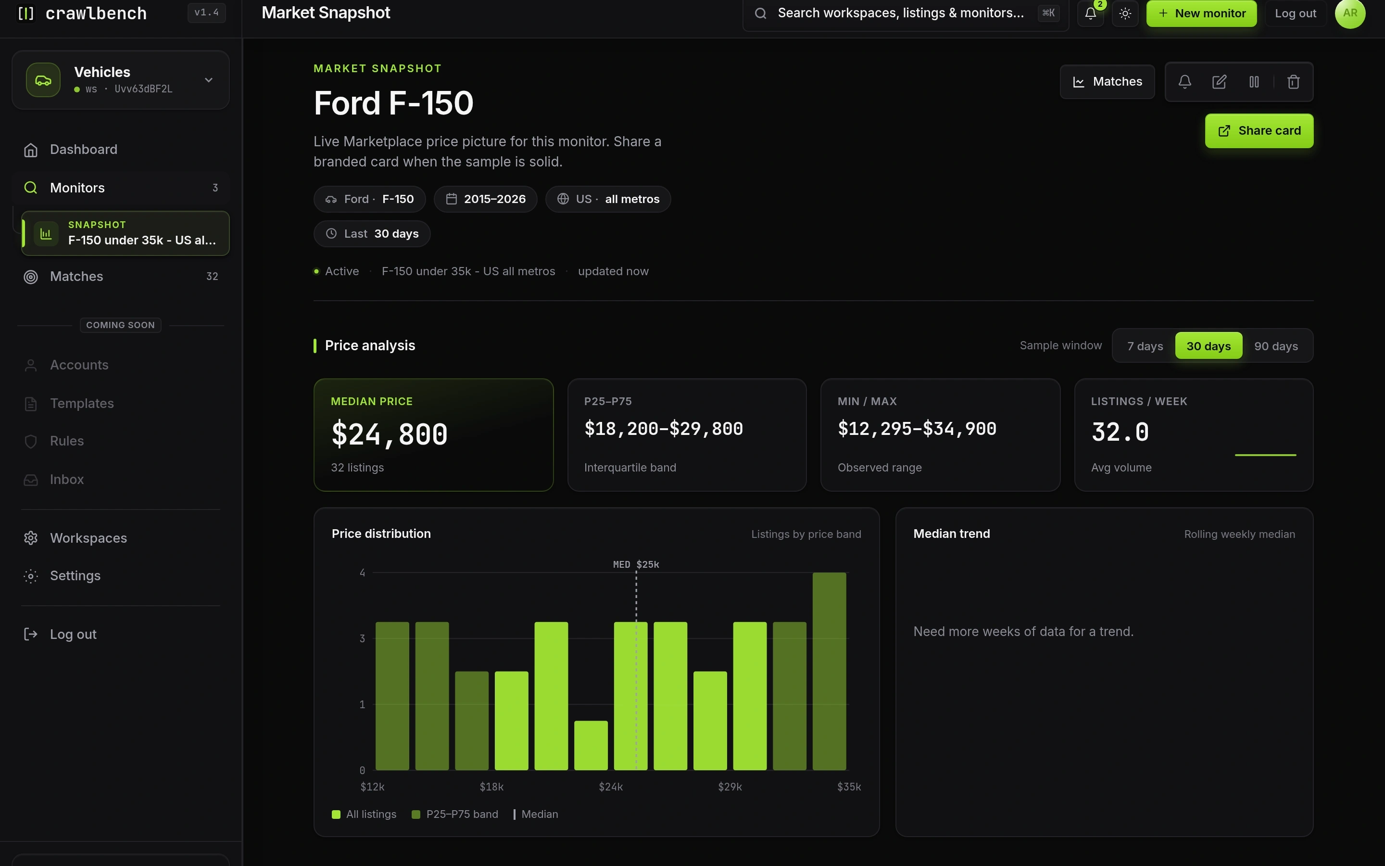Click the 2015–2026 year chip

(485, 199)
